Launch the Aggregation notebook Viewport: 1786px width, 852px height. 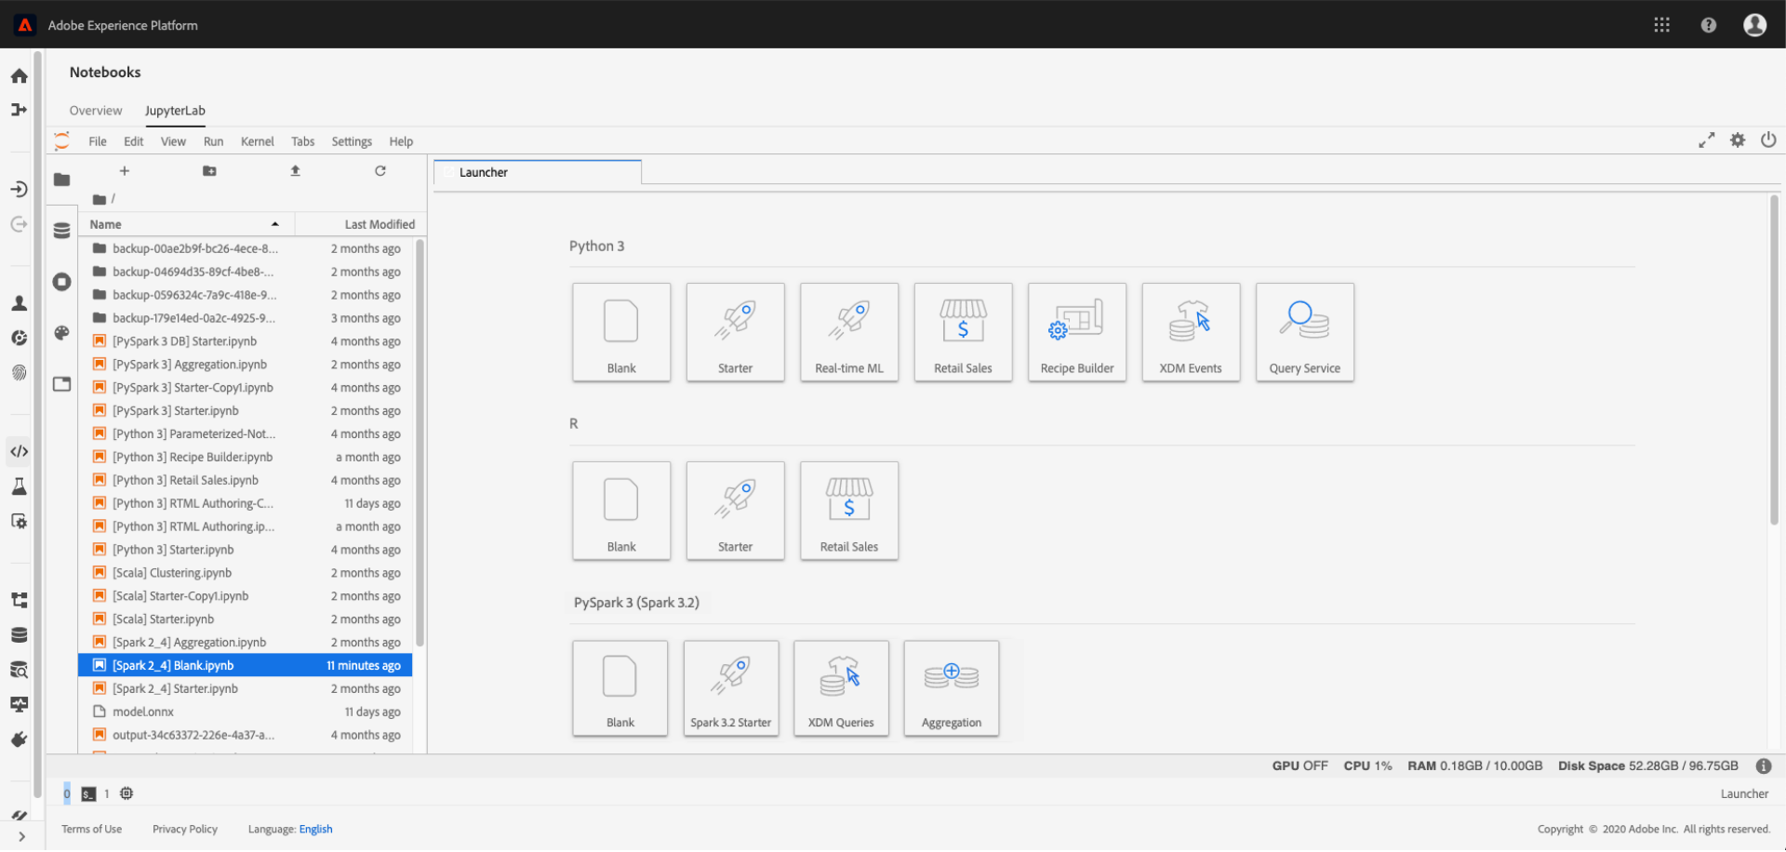952,689
